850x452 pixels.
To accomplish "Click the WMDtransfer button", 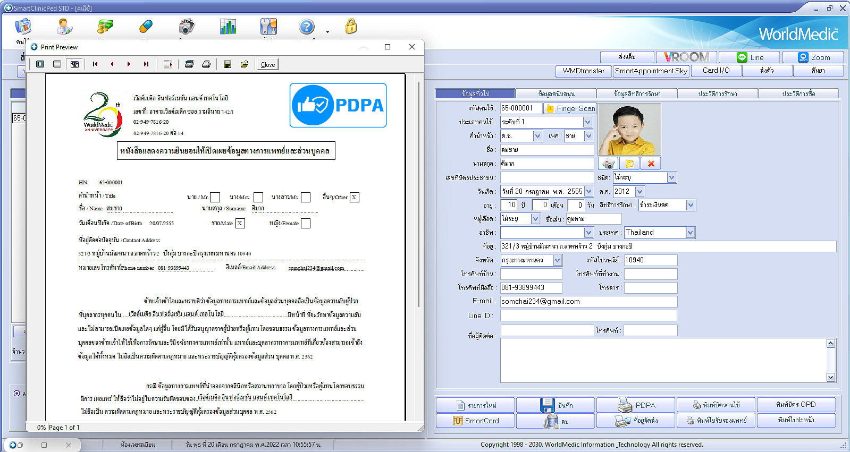I will [x=584, y=71].
